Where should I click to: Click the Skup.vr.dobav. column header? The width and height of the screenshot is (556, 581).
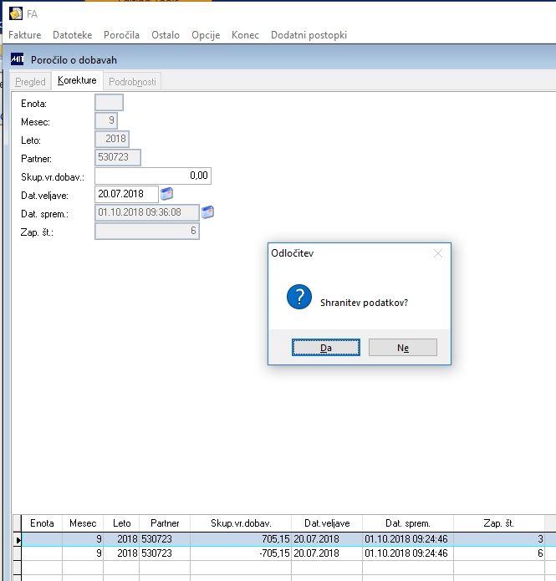[241, 523]
